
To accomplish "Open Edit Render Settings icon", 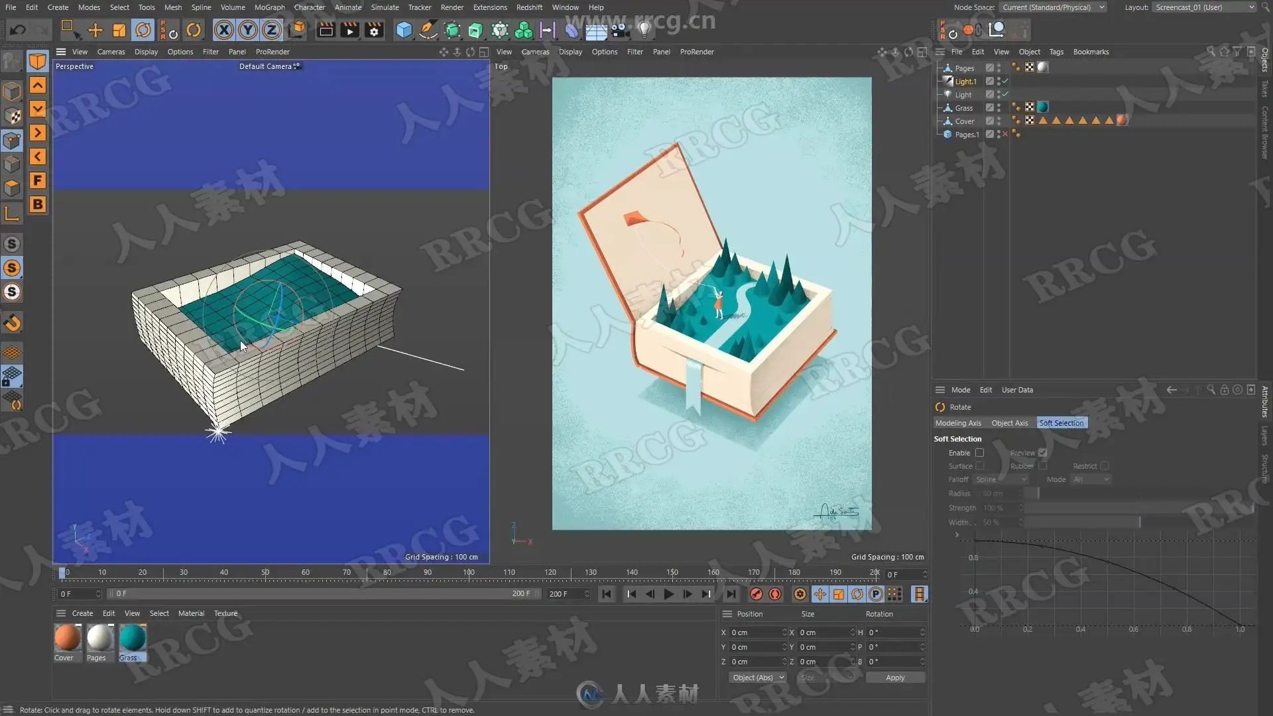I will (374, 30).
